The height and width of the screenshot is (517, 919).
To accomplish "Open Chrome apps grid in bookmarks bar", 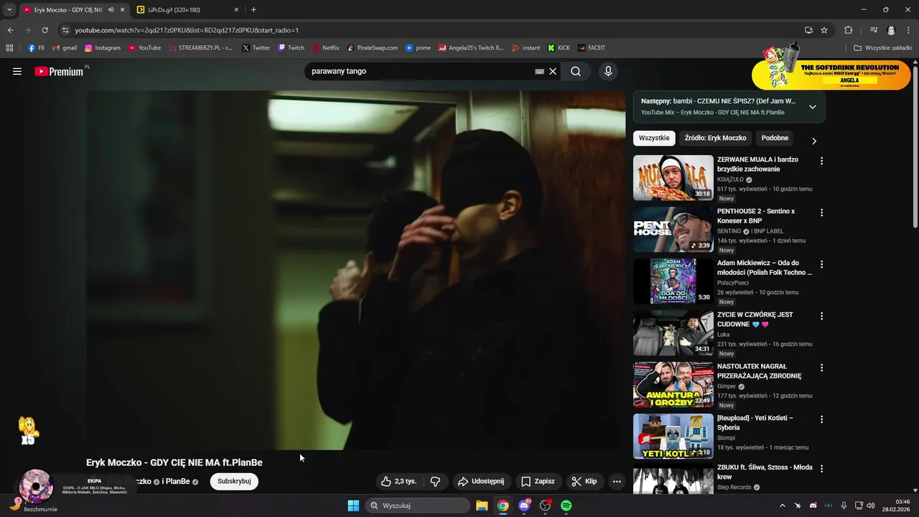I will click(9, 48).
